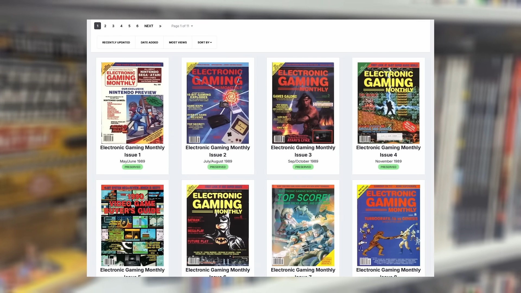Select current page number 1
The height and width of the screenshot is (293, 521).
pos(97,26)
